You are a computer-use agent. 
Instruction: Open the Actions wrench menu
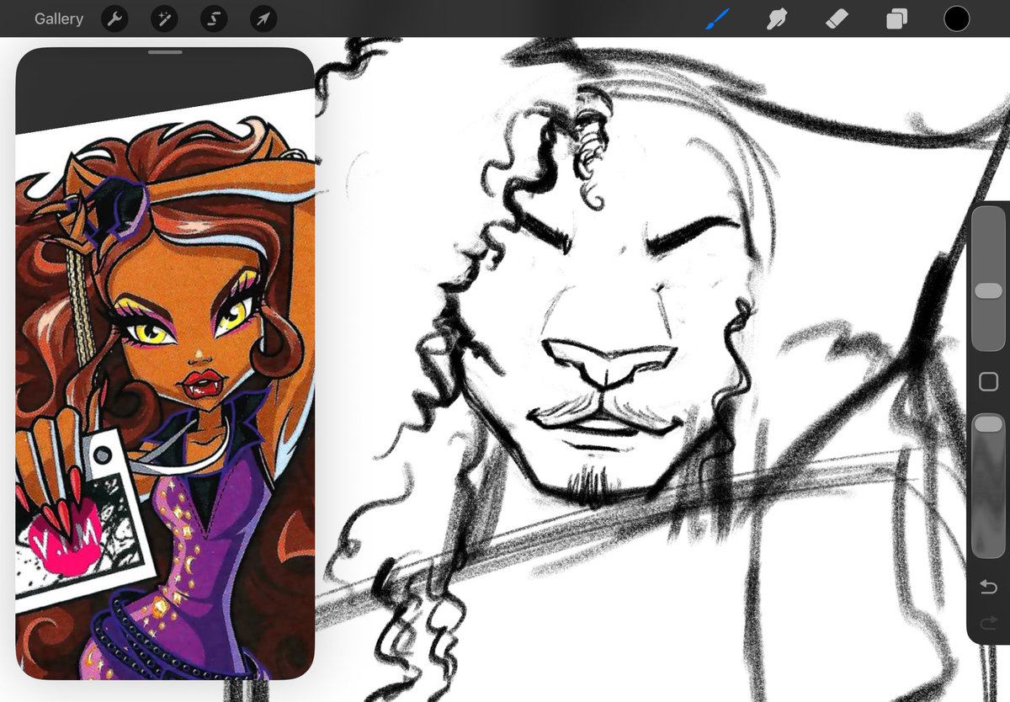pos(115,19)
